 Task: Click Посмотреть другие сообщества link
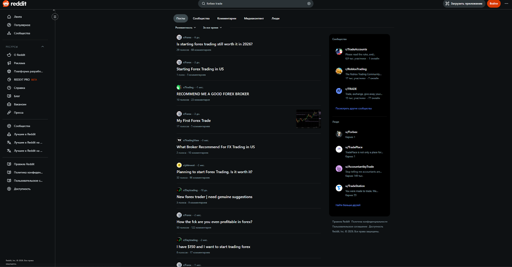pos(353,109)
